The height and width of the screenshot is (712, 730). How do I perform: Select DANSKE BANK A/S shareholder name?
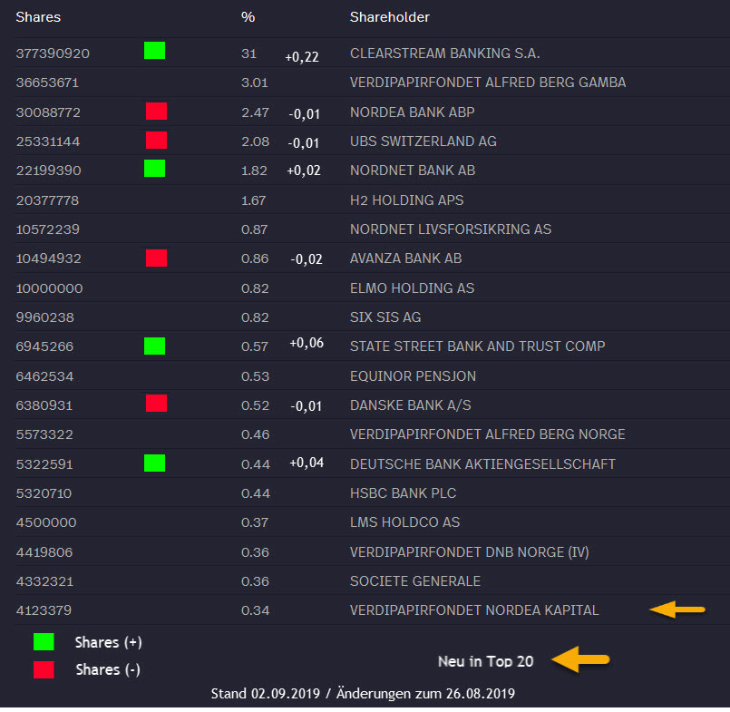(411, 405)
